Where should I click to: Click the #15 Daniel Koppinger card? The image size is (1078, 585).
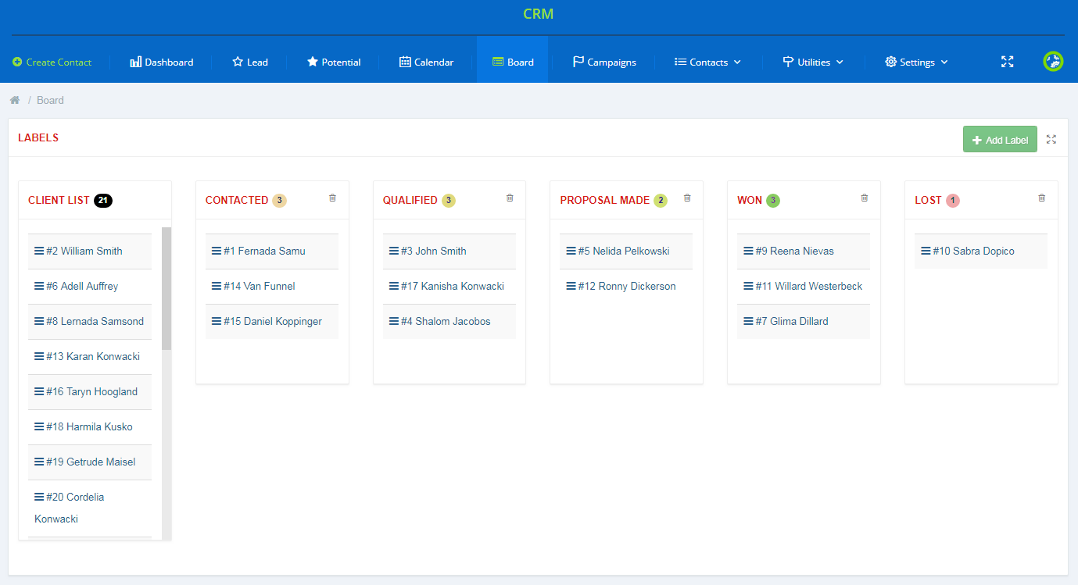(272, 321)
